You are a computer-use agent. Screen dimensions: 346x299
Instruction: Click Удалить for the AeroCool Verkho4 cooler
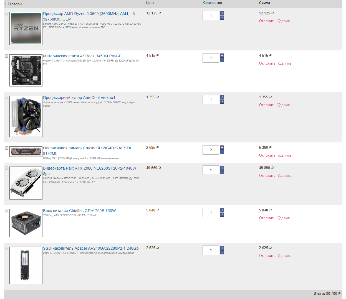coord(284,105)
